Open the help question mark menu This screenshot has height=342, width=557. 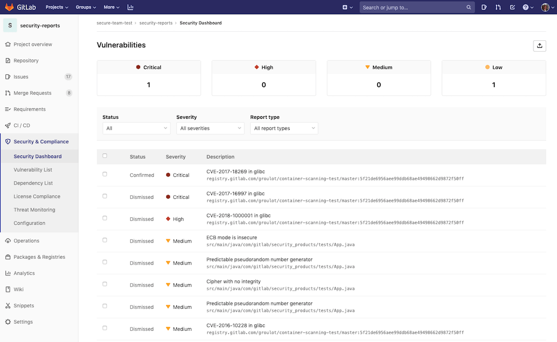[x=527, y=8]
